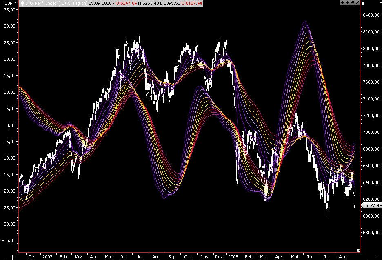The image size is (382, 260).
Task: Click the high value H:6253.40
Action: (x=149, y=3)
